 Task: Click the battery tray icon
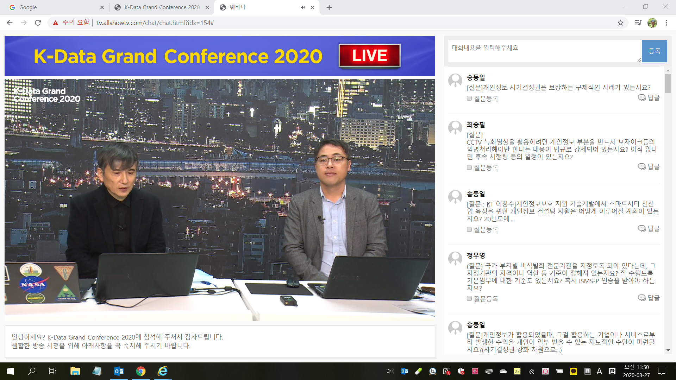coord(559,371)
